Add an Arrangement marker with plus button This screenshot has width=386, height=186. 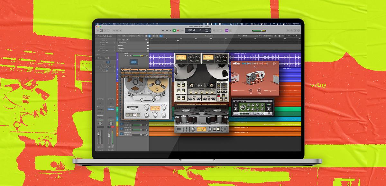[148, 43]
